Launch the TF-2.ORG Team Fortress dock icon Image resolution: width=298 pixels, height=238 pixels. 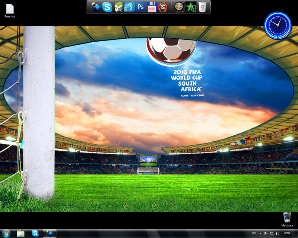click(180, 7)
